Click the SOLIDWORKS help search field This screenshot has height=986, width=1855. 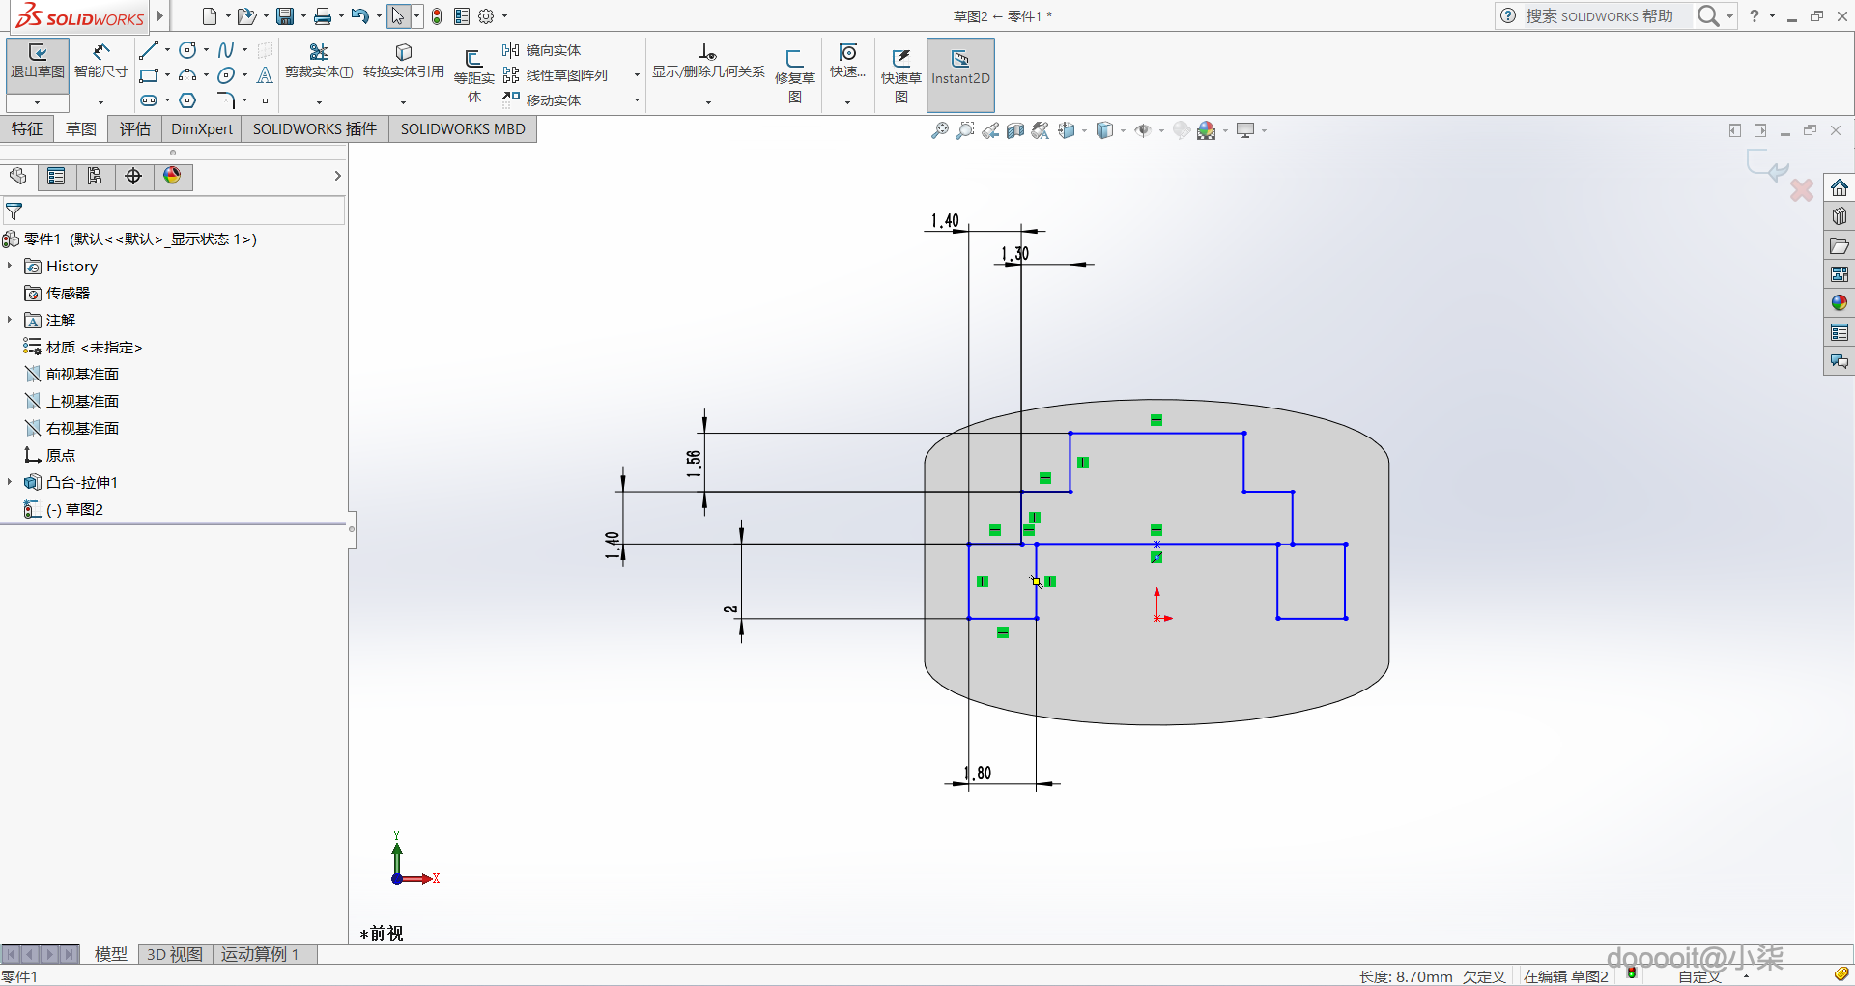[1599, 16]
